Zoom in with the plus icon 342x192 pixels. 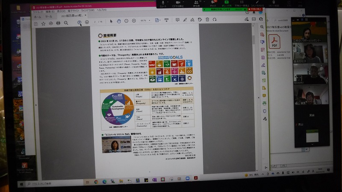(134, 20)
